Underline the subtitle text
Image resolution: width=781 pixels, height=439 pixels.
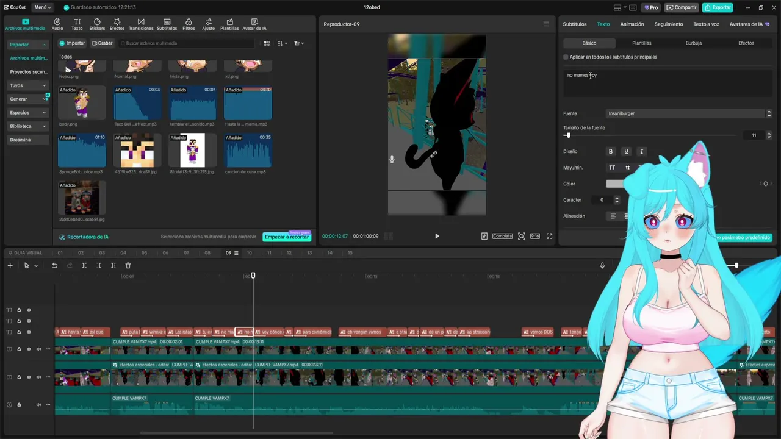pos(626,151)
